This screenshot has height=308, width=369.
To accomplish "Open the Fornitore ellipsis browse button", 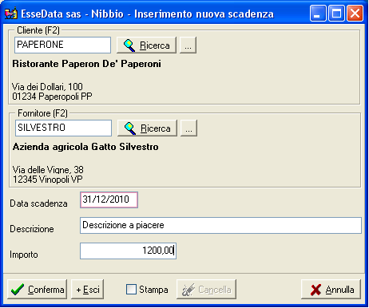I will point(188,128).
